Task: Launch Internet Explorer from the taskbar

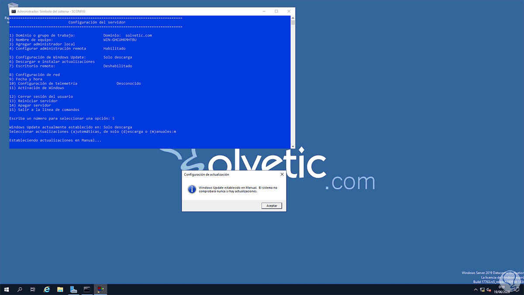Action: pyautogui.click(x=47, y=289)
